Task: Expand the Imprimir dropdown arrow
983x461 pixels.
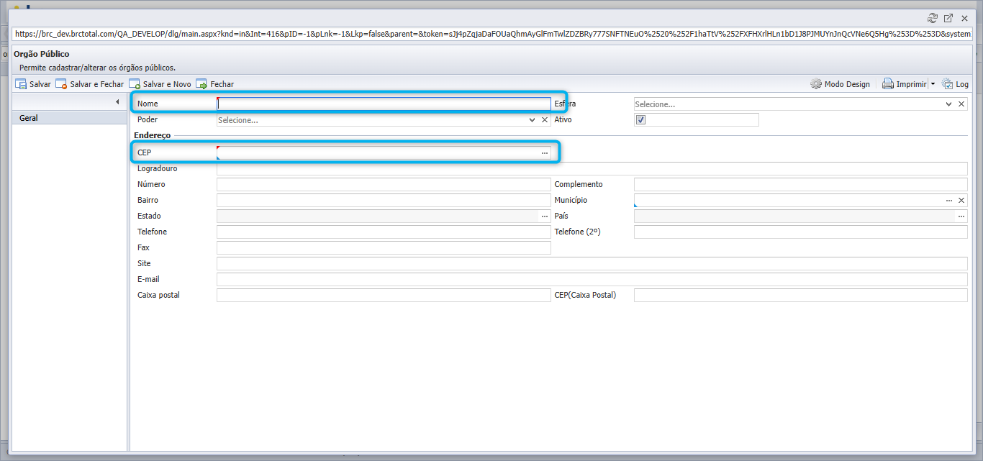Action: (x=933, y=84)
